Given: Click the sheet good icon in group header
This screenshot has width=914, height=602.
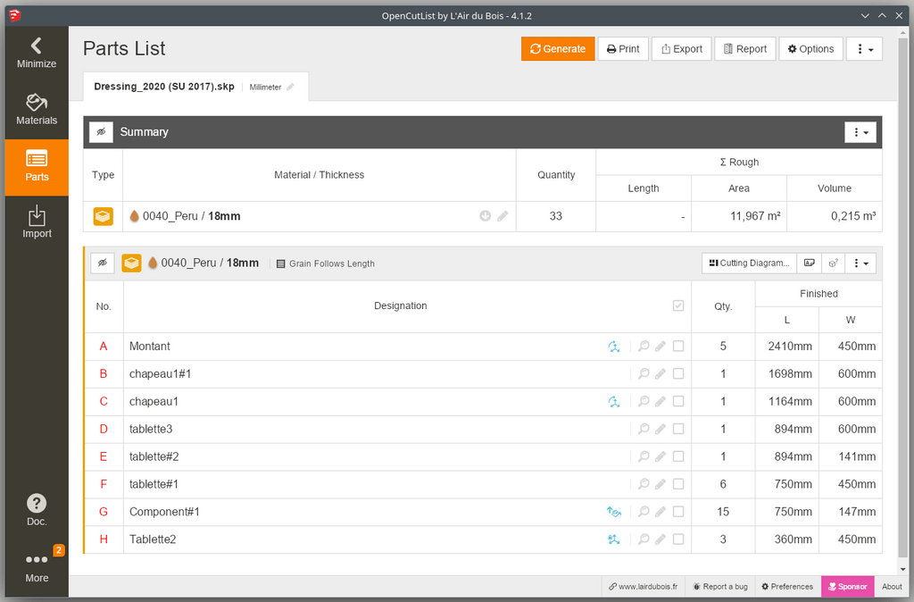Looking at the screenshot, I should point(132,263).
